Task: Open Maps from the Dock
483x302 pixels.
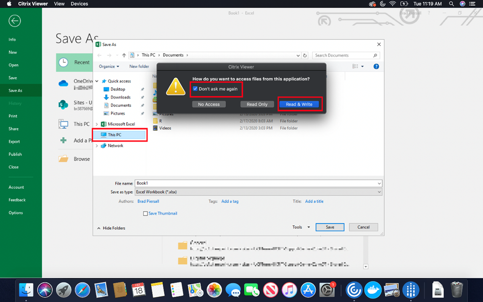Action: pos(195,290)
